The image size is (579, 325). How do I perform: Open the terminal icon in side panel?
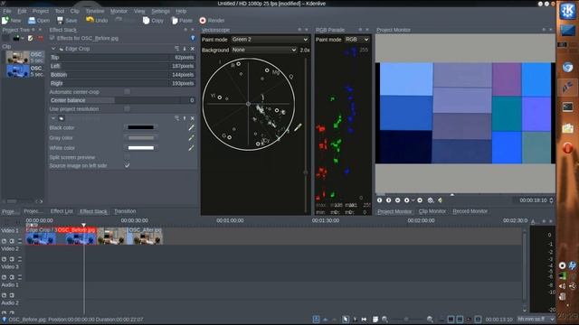pos(567,107)
